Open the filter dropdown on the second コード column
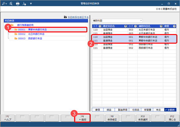180x127 pixels. [135, 26]
